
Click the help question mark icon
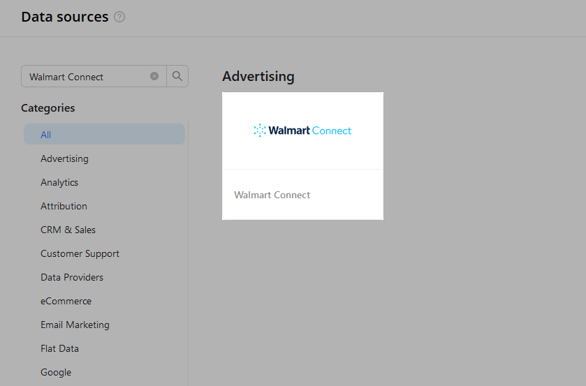(119, 17)
